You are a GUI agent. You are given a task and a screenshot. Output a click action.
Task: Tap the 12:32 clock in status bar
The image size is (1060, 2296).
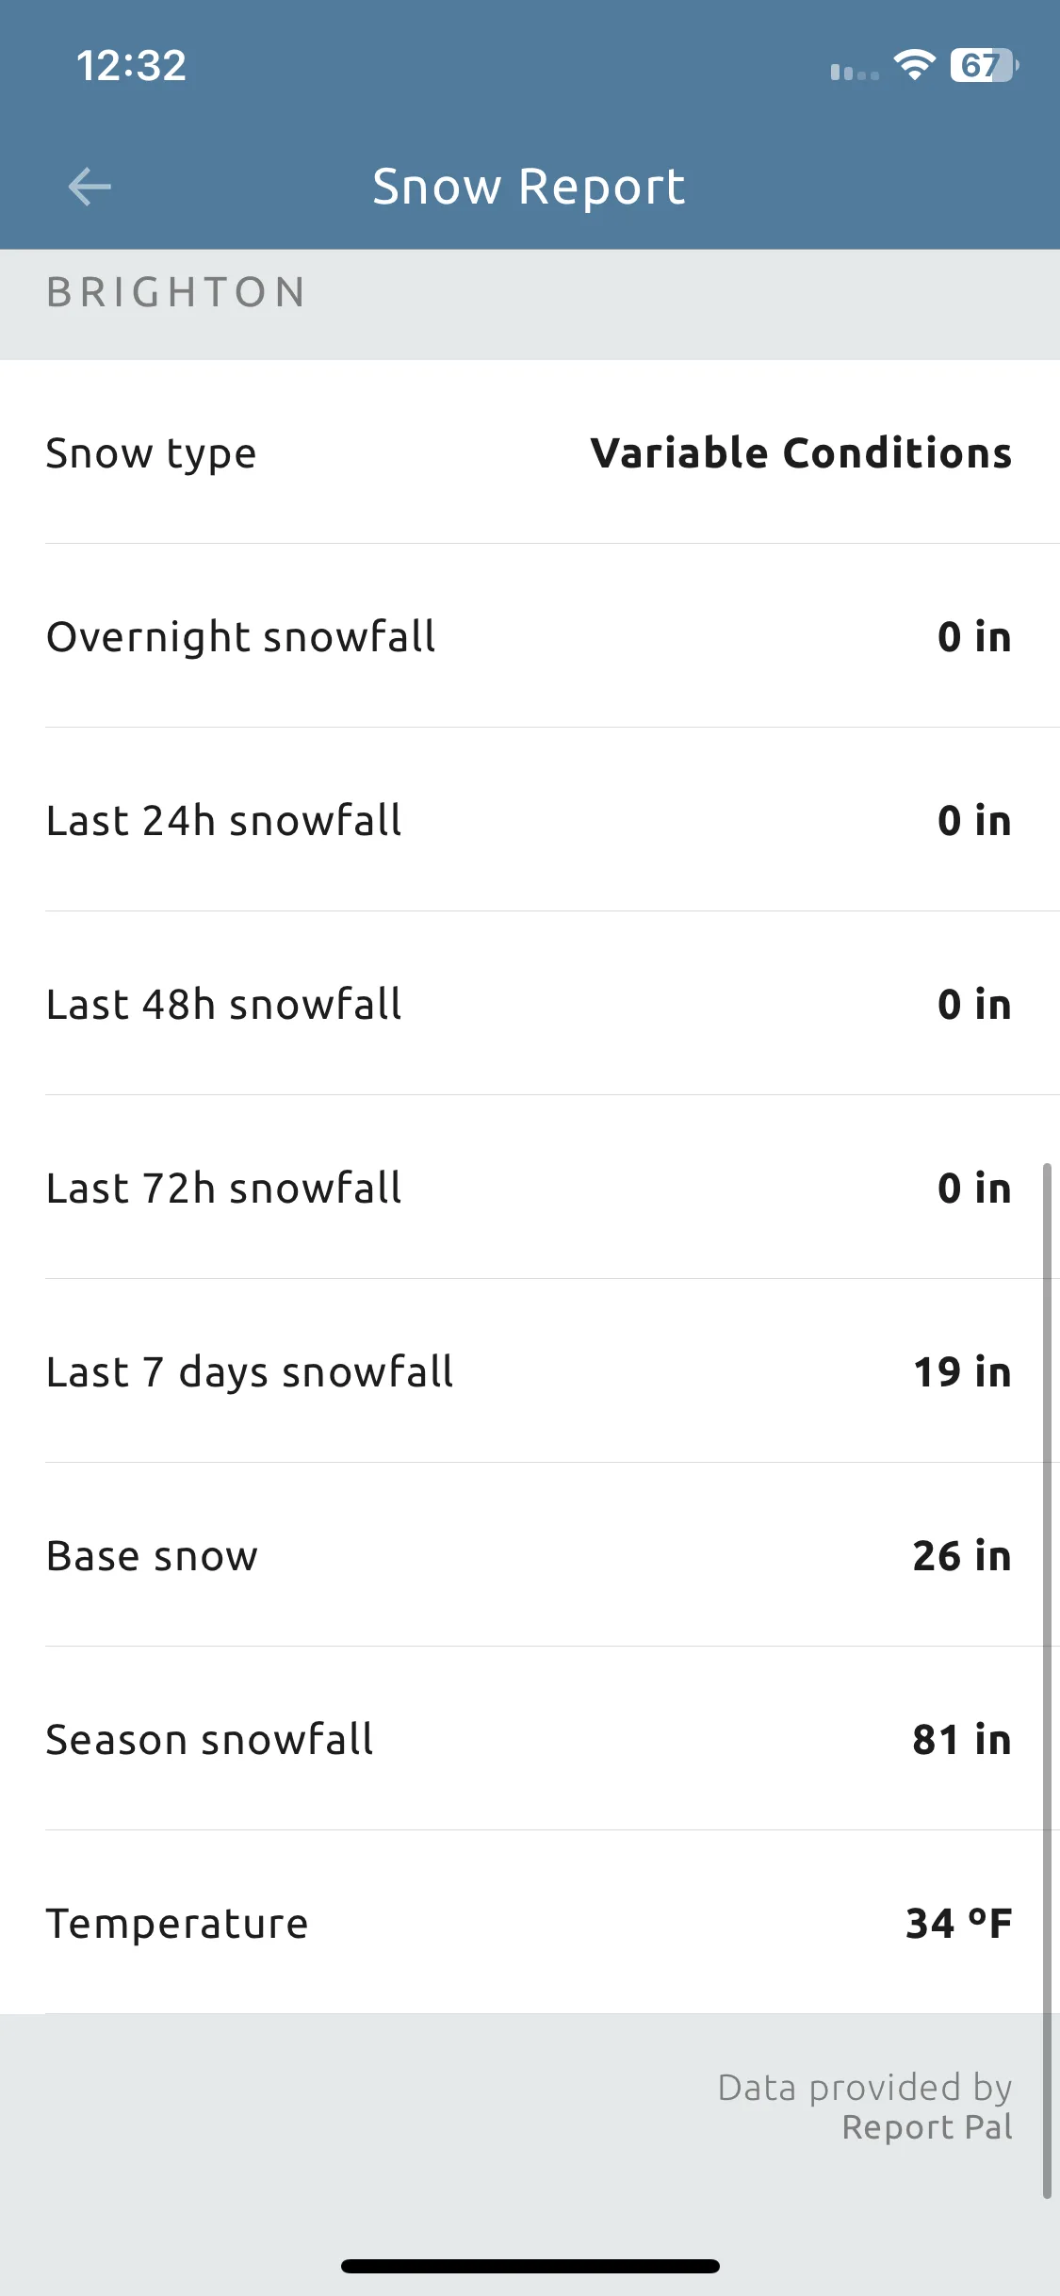coord(131,66)
